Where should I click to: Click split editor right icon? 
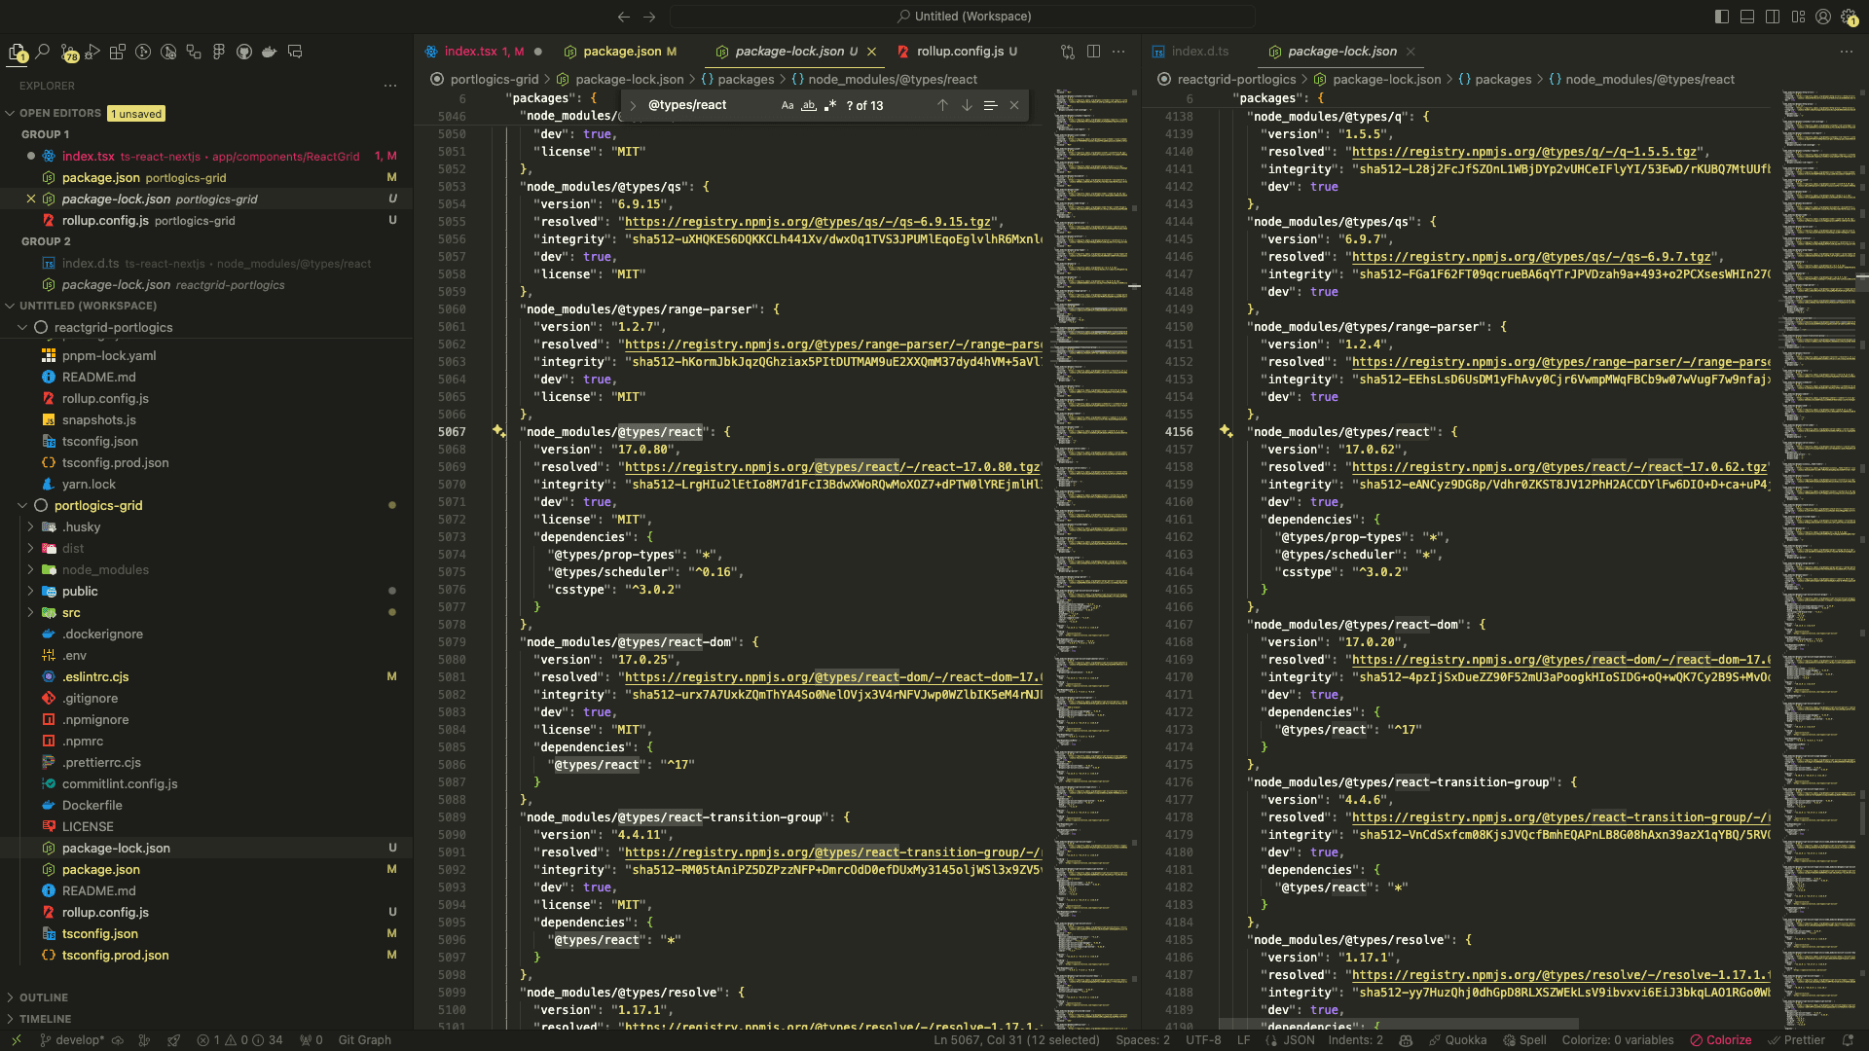click(x=1093, y=52)
